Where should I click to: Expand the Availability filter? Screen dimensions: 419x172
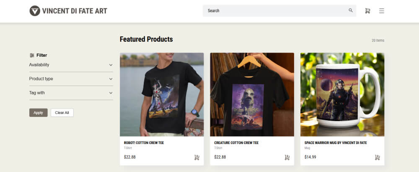coord(71,65)
